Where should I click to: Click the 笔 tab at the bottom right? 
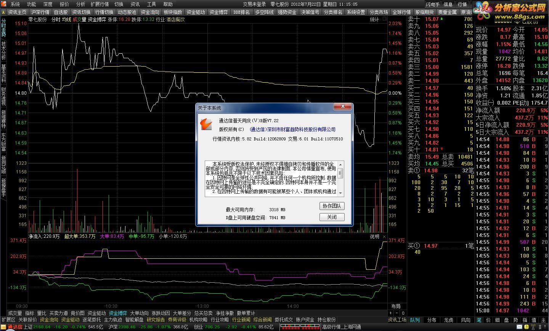(479, 320)
